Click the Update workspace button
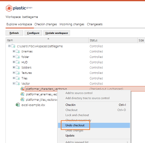The image size is (145, 143). 57,33
